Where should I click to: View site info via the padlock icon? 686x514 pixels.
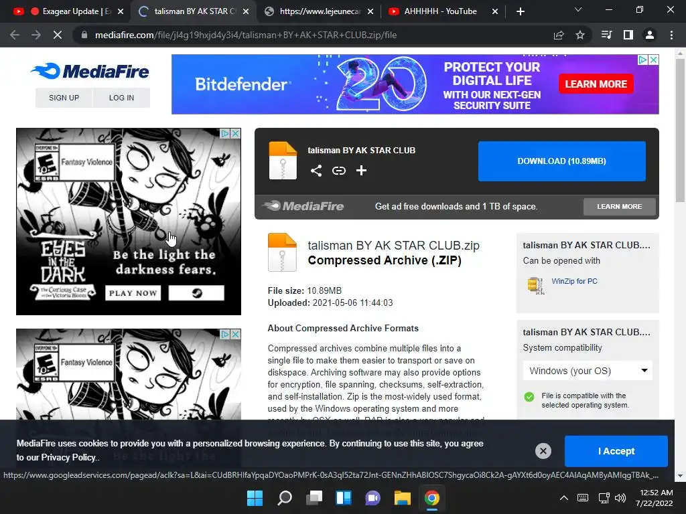[84, 35]
